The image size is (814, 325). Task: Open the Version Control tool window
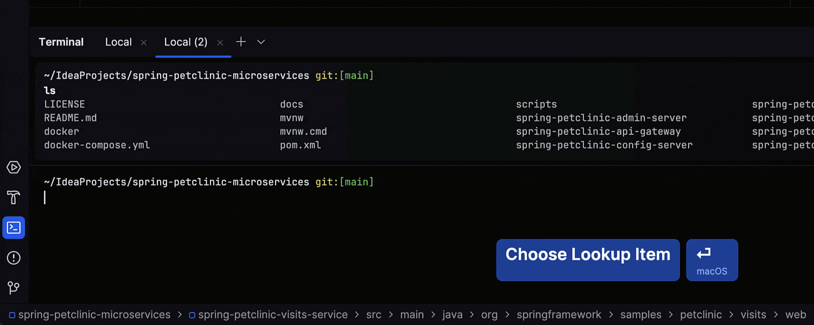[14, 288]
